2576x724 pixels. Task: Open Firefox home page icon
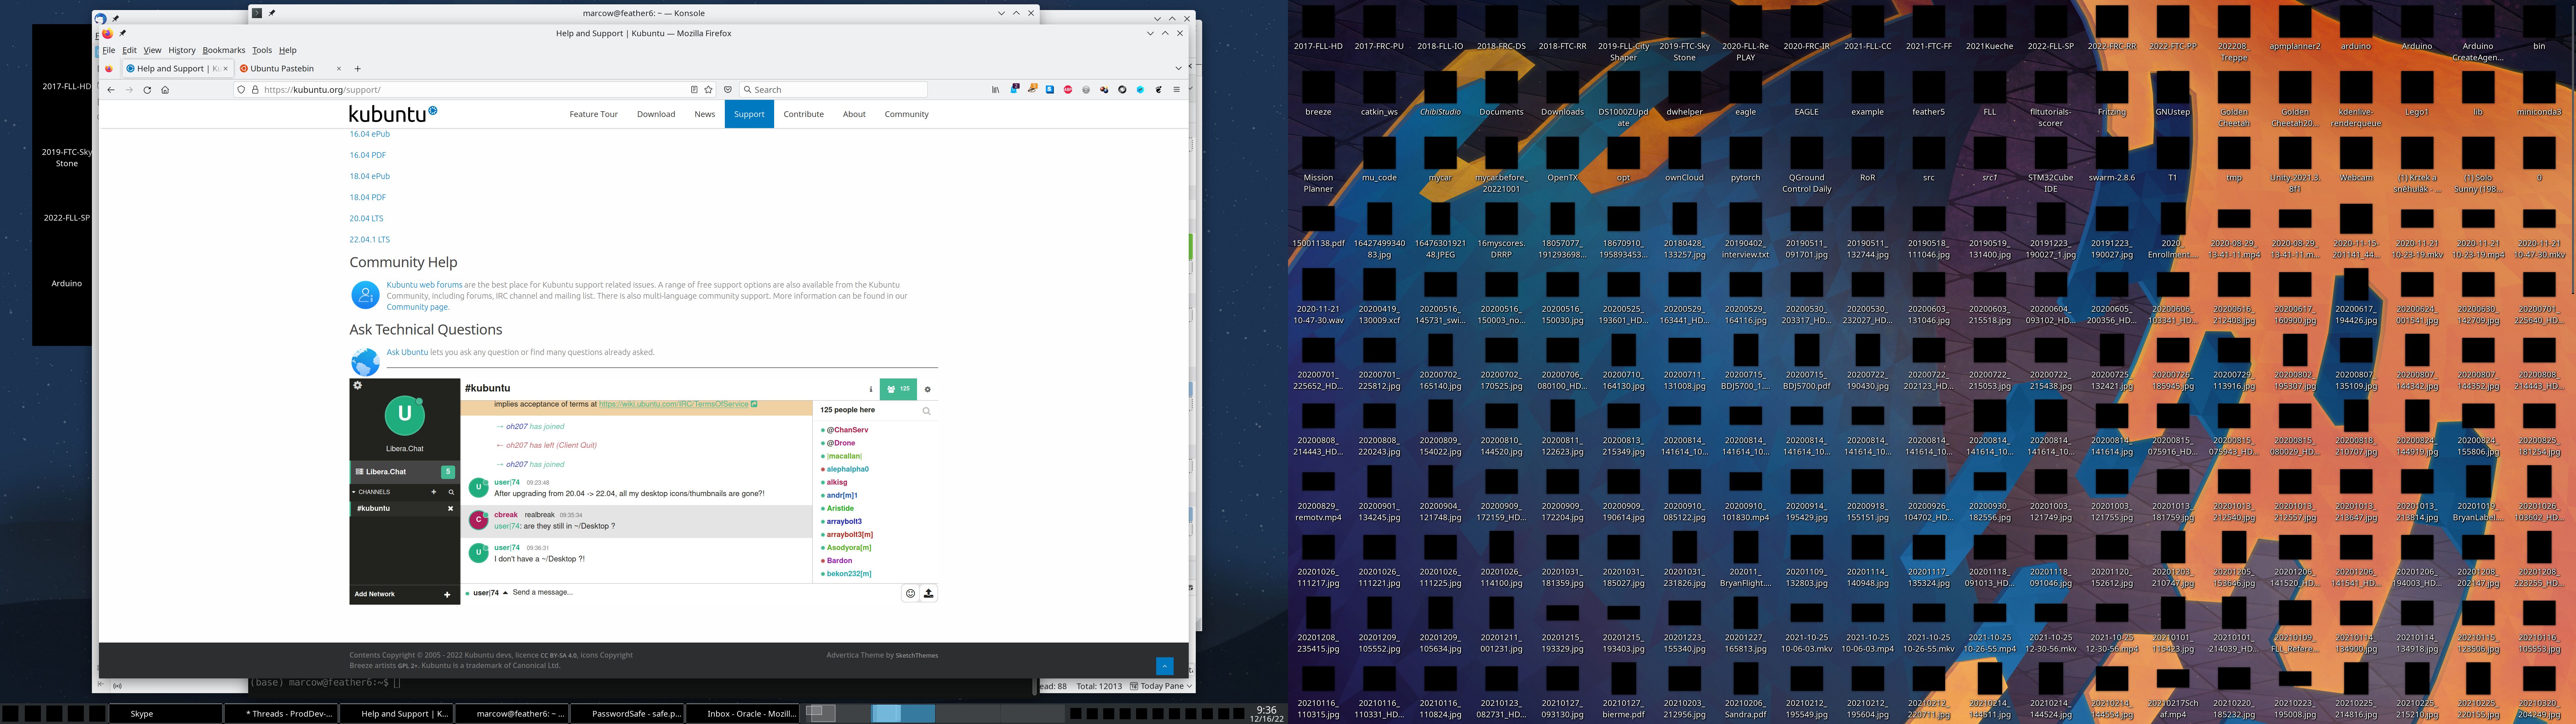point(165,90)
